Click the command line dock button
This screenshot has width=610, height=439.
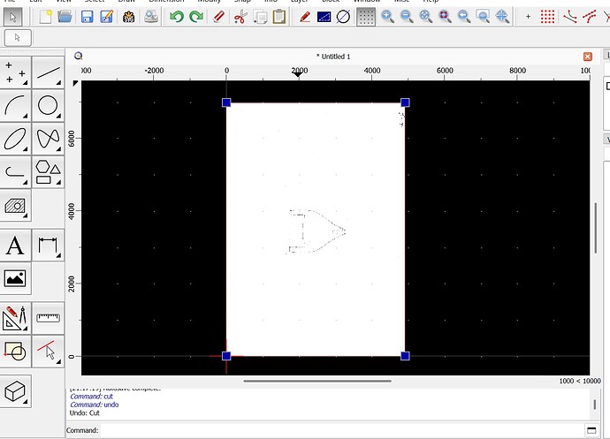pos(591,430)
